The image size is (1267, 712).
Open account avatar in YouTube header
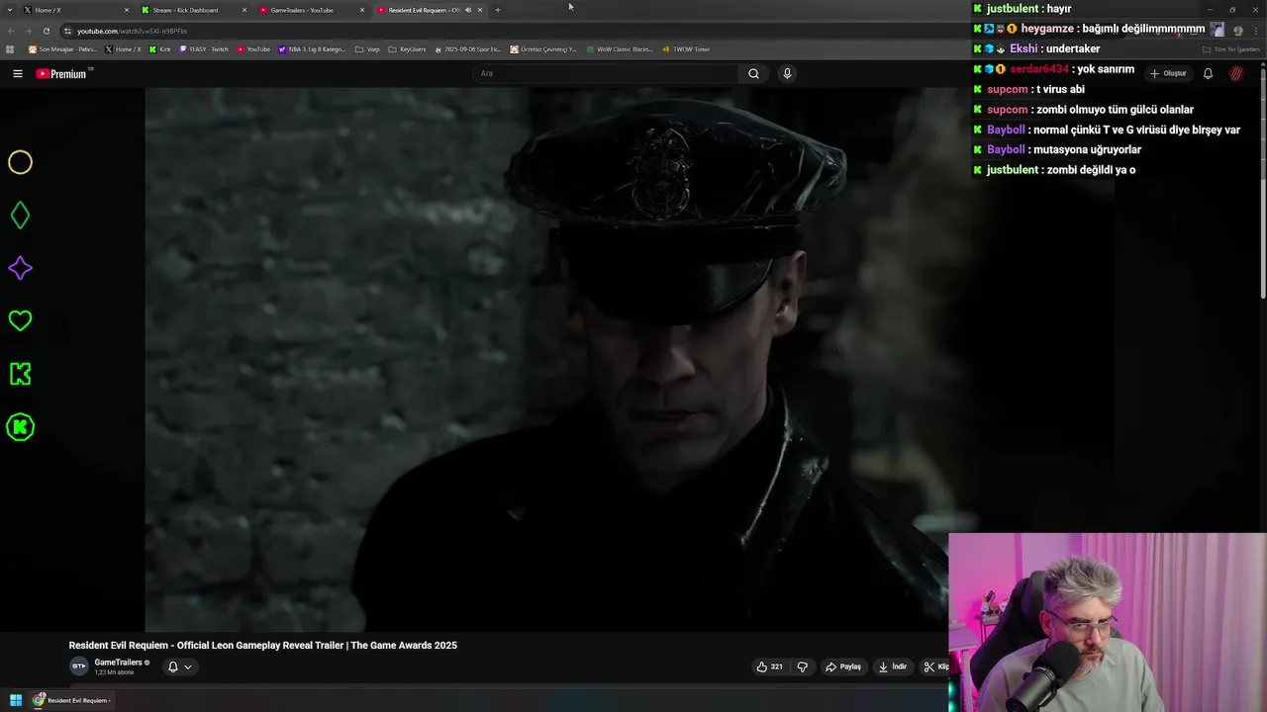pyautogui.click(x=1236, y=73)
